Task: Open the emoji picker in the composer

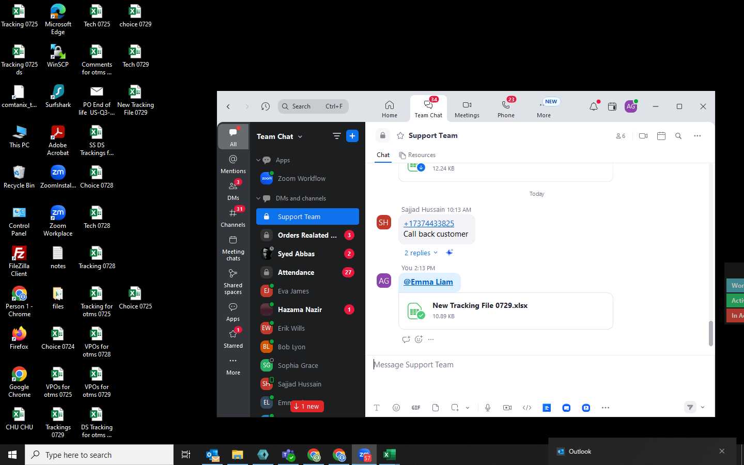Action: (396, 408)
